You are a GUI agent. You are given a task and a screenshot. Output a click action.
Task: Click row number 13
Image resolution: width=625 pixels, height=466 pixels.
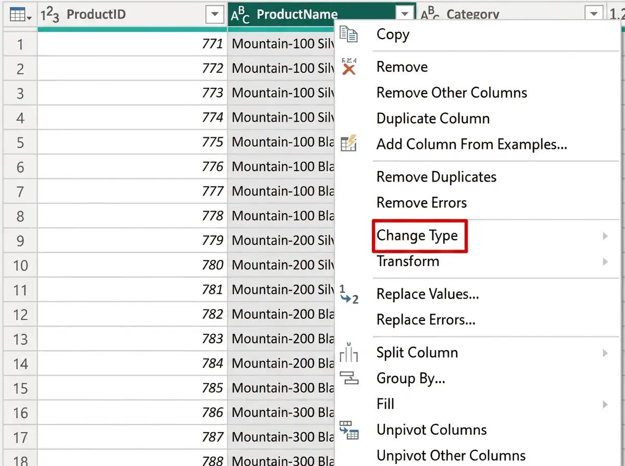pos(20,340)
